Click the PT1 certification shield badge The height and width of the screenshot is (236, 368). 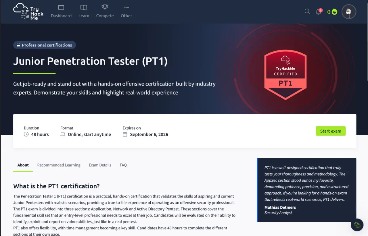coord(285,75)
